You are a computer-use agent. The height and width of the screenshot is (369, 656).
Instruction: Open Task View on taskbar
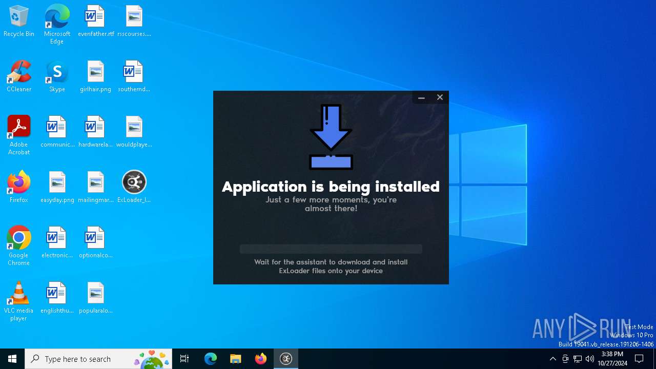[184, 359]
